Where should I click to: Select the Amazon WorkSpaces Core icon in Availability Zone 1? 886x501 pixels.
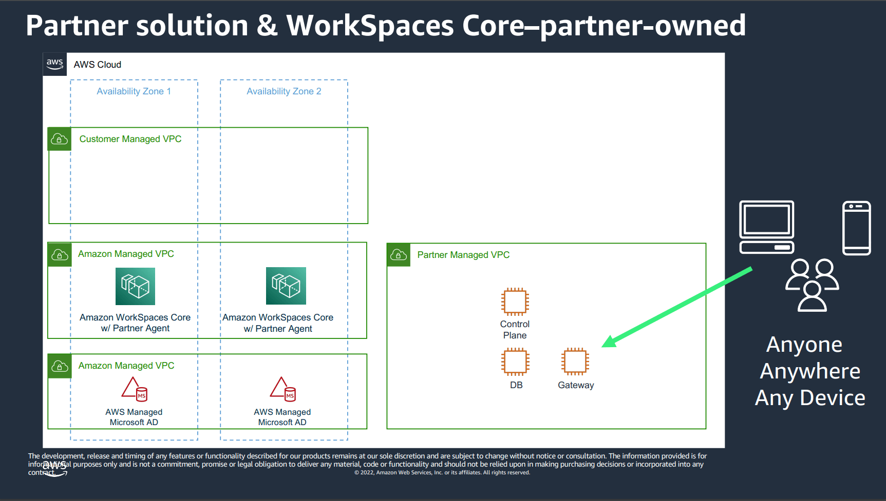tap(135, 286)
